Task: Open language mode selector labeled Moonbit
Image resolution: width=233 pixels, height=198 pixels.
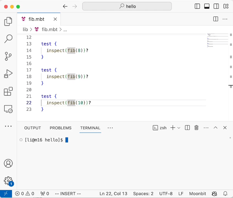Action: click(198, 193)
